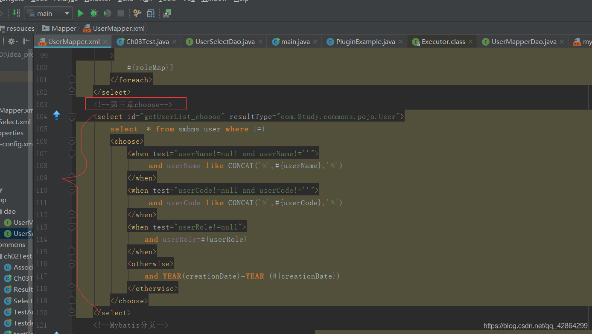The image size is (592, 334).
Task: Click the Build Project arrow icon
Action: 16,13
